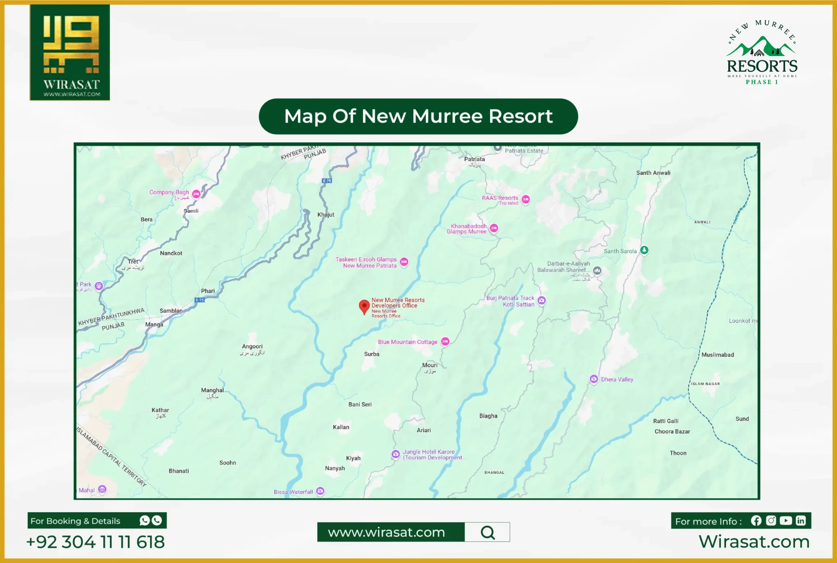Click the Phari label on the map
Viewport: 837px width, 563px height.
coord(208,291)
